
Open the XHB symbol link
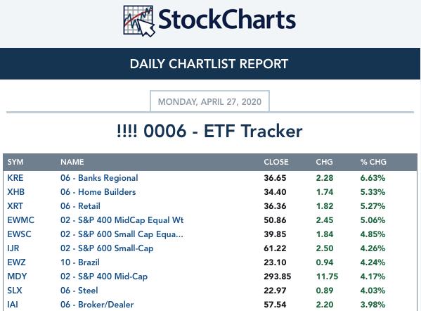[16, 192]
